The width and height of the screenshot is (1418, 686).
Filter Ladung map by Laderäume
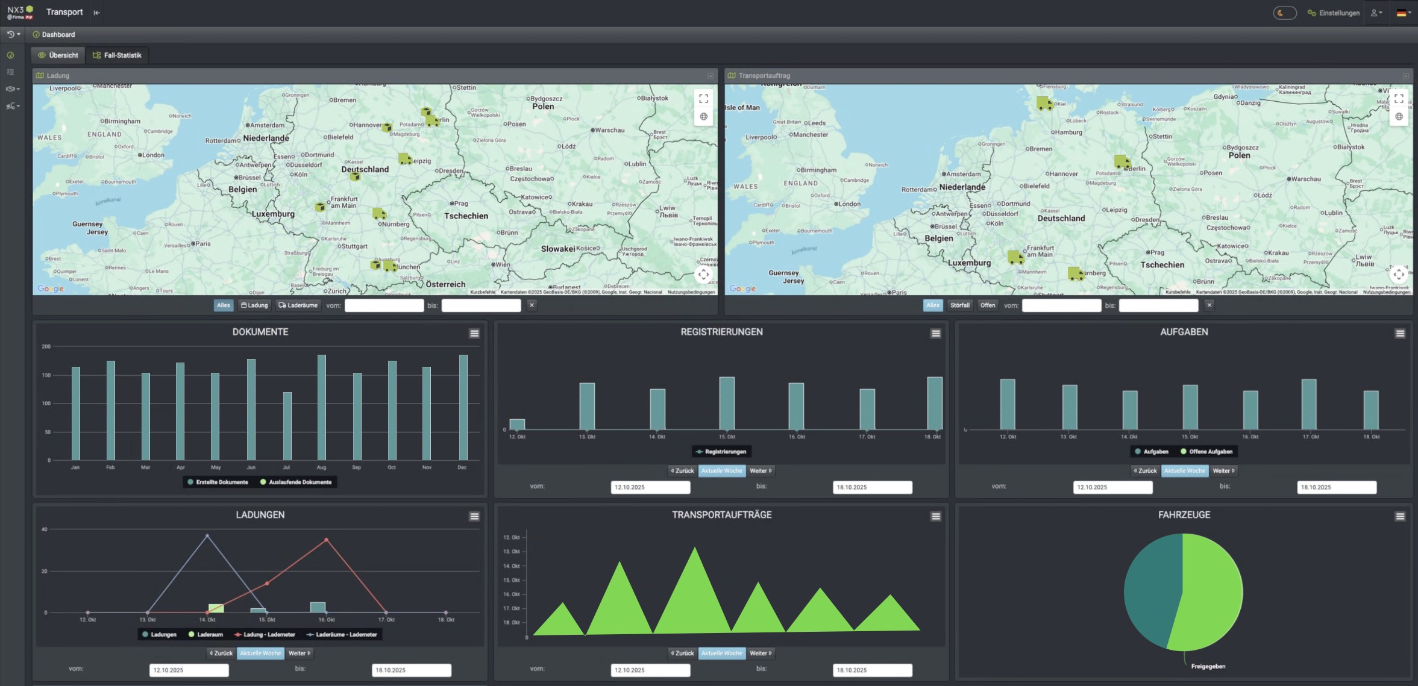(x=298, y=305)
